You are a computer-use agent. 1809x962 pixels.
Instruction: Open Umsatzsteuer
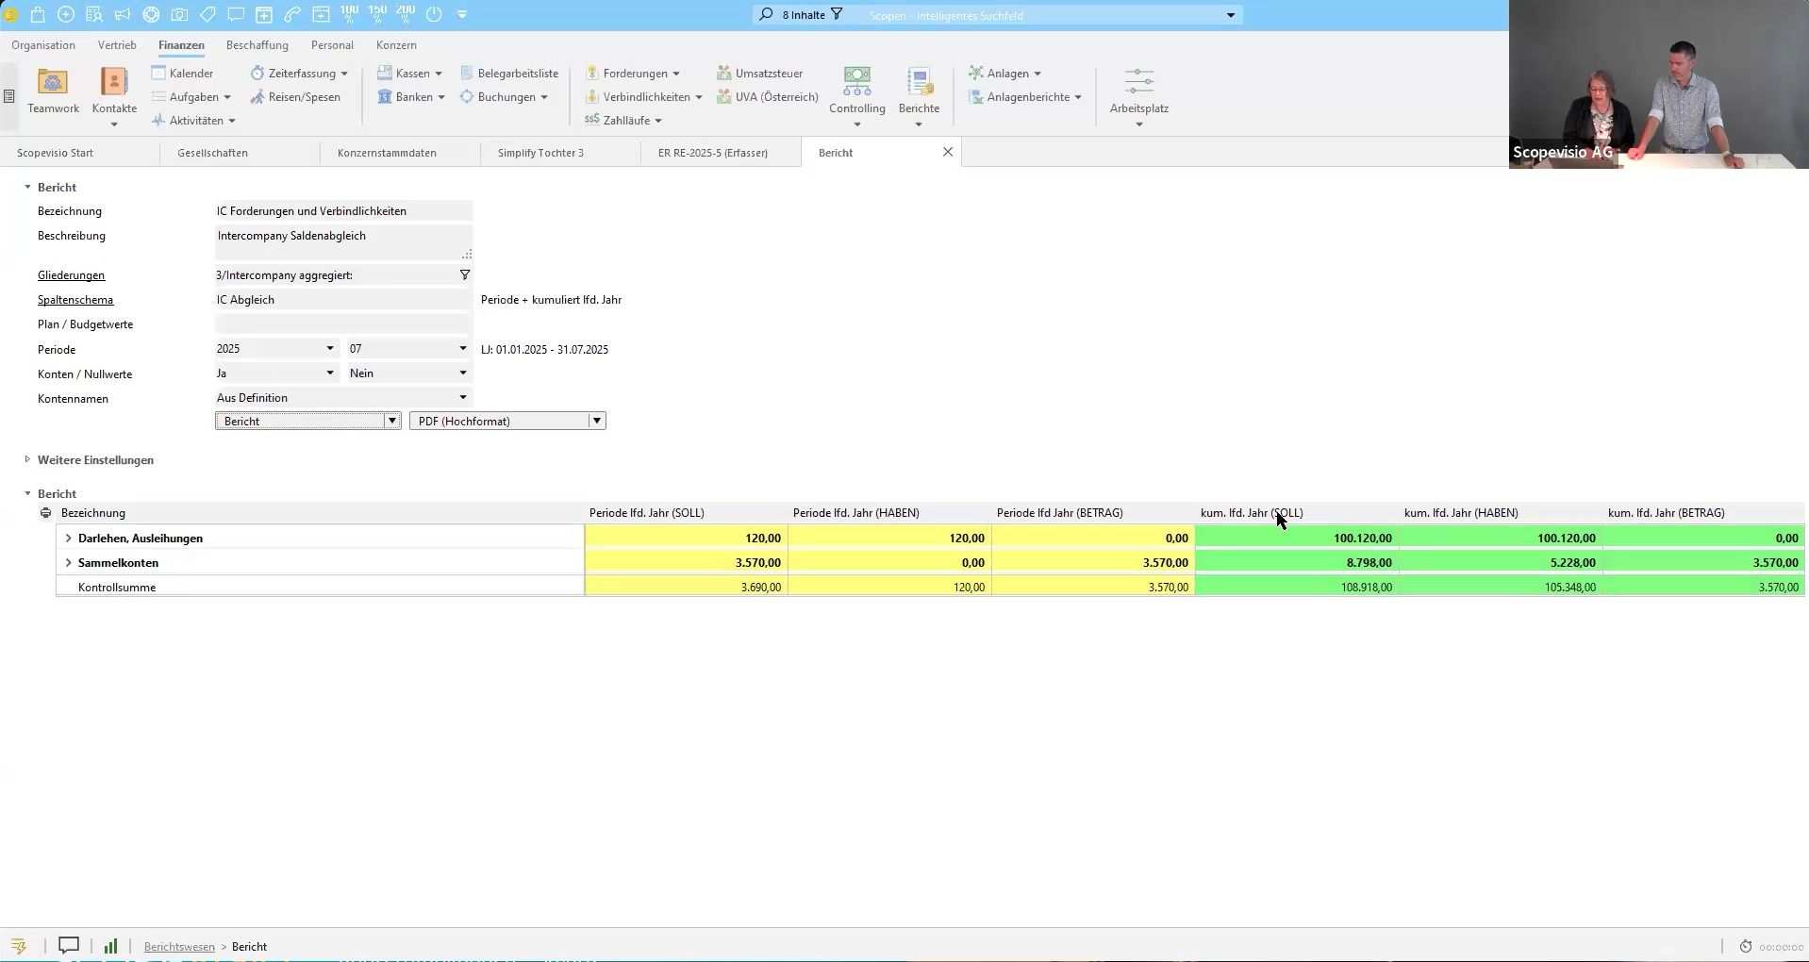click(759, 74)
